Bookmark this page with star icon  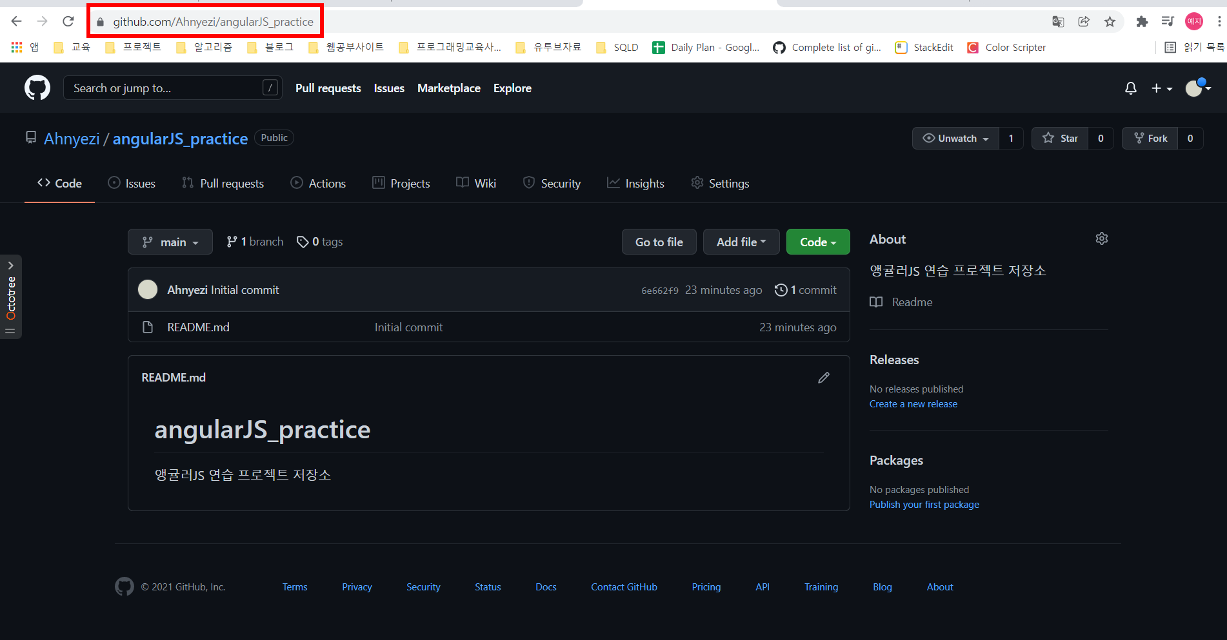click(x=1110, y=22)
